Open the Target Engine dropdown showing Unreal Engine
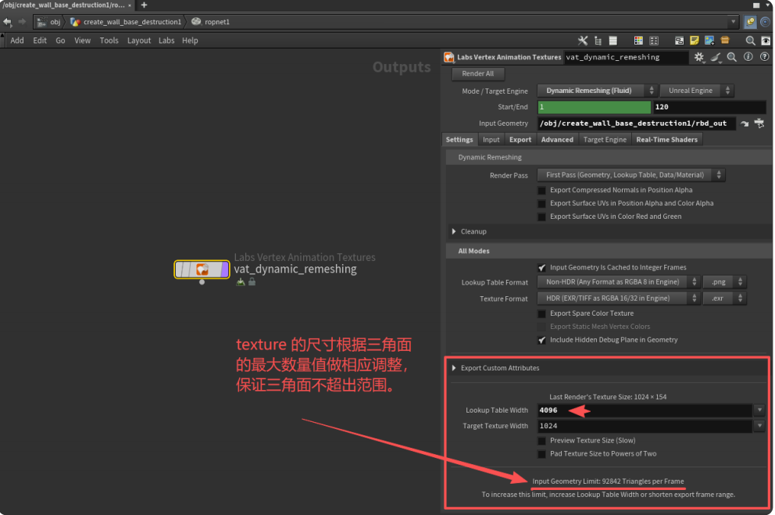The height and width of the screenshot is (515, 775). coord(696,91)
